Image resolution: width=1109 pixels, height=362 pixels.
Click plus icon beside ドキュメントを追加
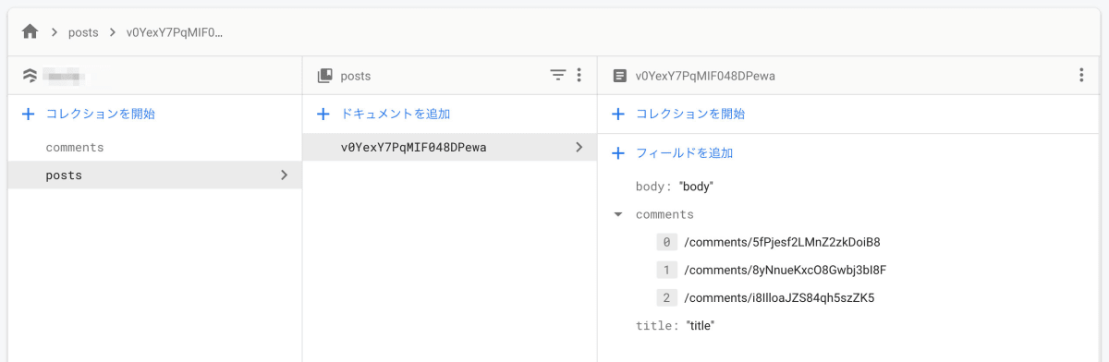click(x=323, y=115)
